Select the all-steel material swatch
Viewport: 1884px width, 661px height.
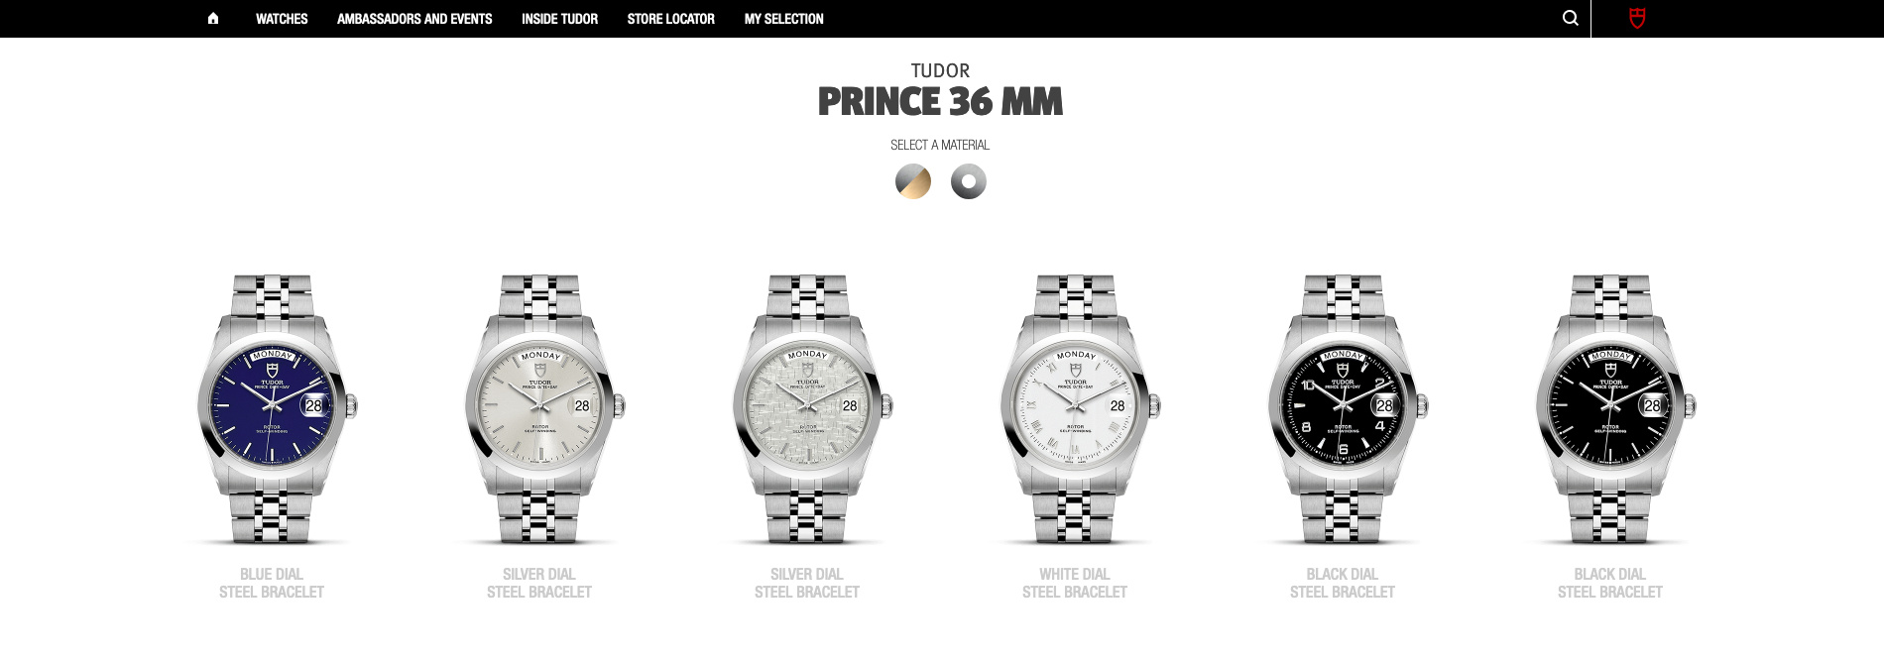(969, 181)
